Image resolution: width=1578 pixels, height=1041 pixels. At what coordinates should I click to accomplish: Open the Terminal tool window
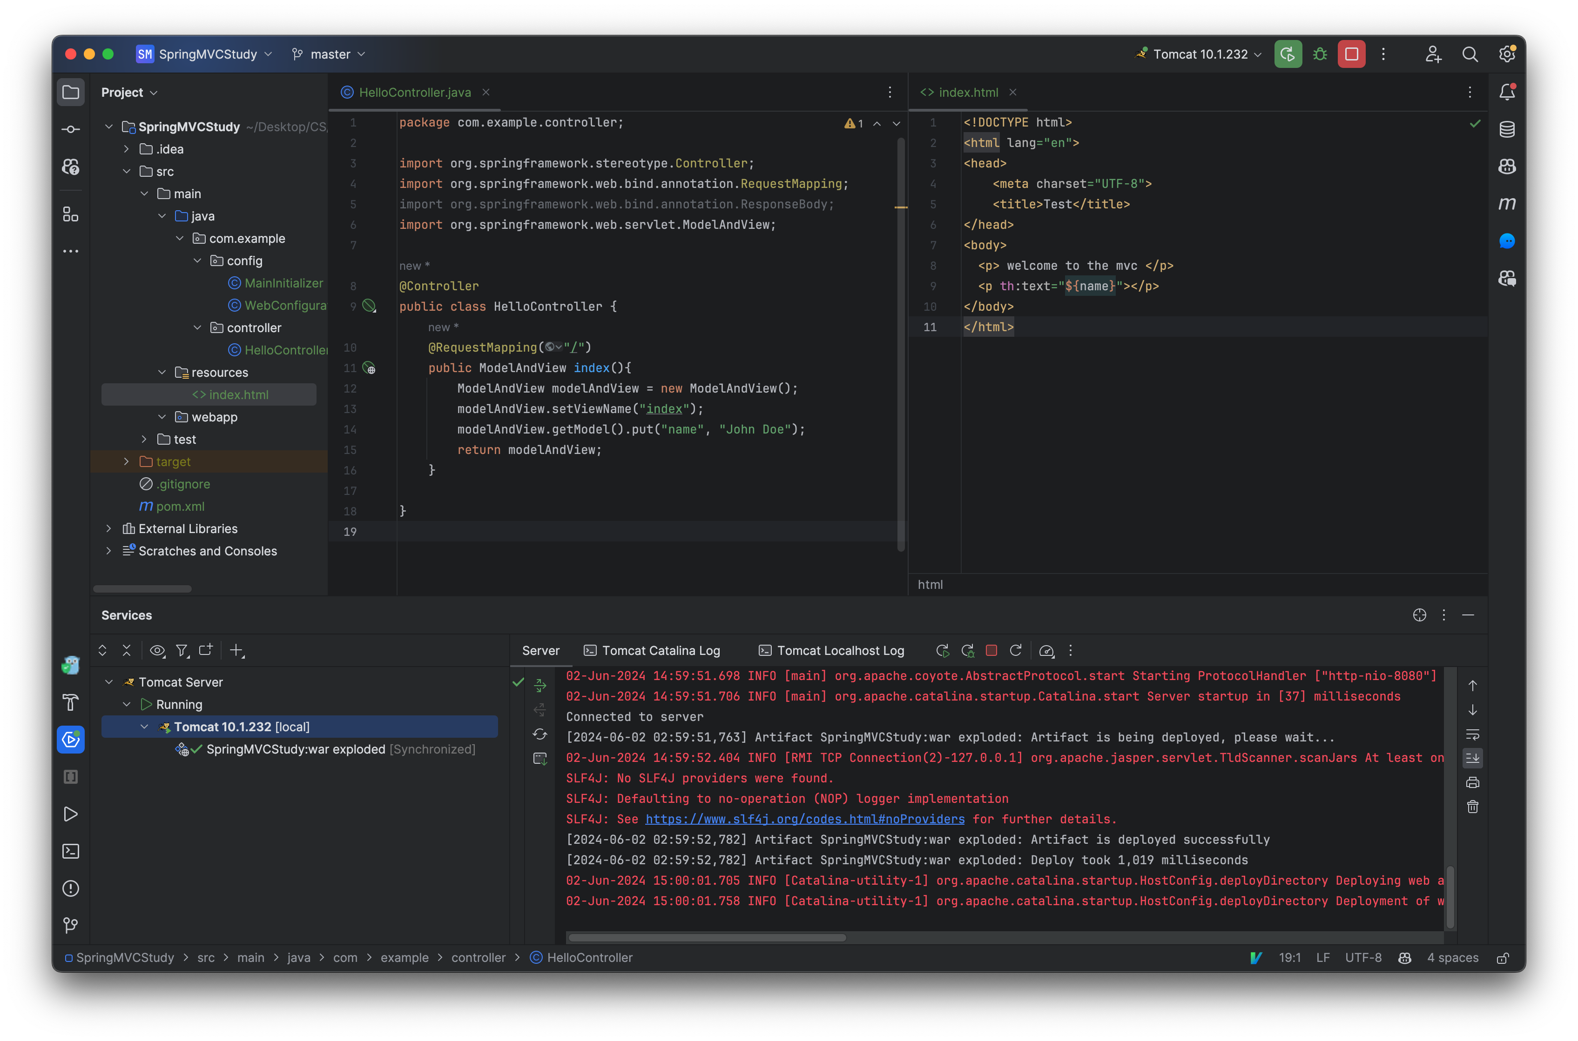click(x=70, y=851)
